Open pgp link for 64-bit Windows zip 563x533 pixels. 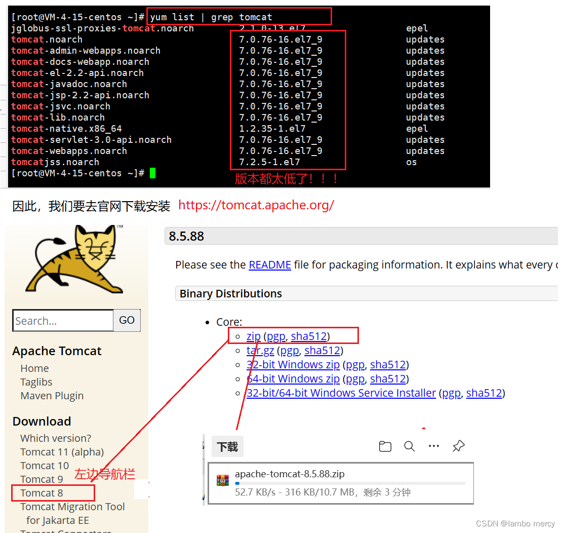point(355,379)
